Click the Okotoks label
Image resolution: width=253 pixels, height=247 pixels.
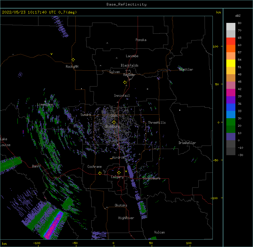[x=121, y=205]
